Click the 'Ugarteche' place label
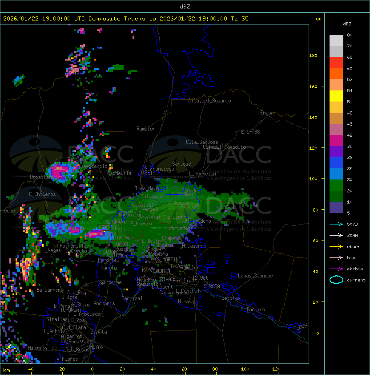This screenshot has height=375, width=370. pyautogui.click(x=110, y=282)
